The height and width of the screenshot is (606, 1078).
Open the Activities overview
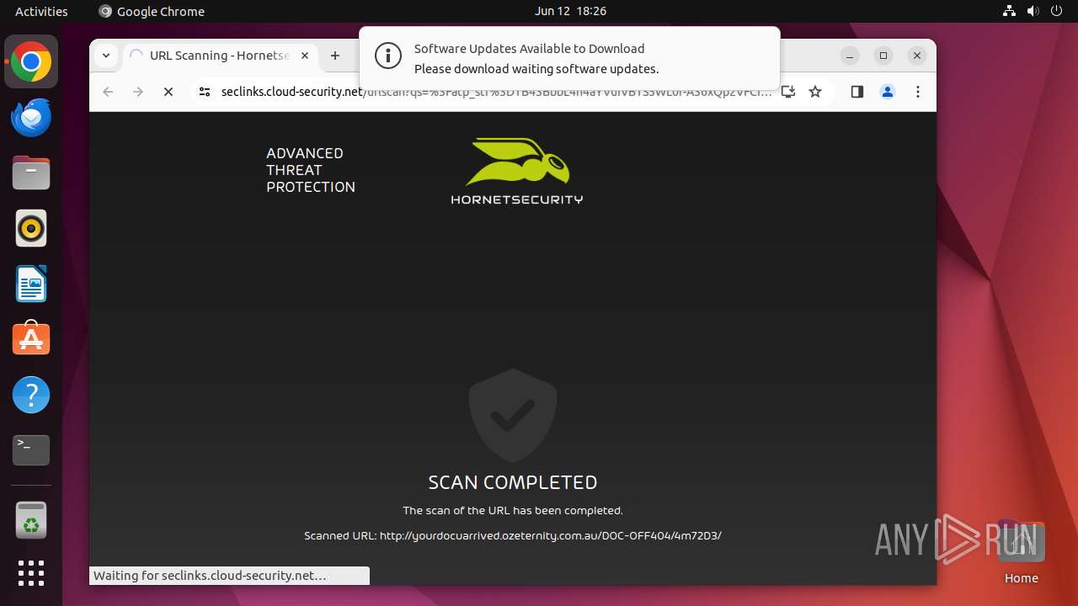pyautogui.click(x=41, y=11)
